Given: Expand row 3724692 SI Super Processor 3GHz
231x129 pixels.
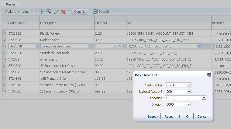Looking at the screenshot, I should click(x=5, y=91).
